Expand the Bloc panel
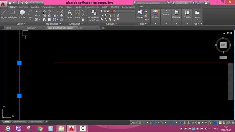The height and width of the screenshot is (132, 235). [x=143, y=24]
